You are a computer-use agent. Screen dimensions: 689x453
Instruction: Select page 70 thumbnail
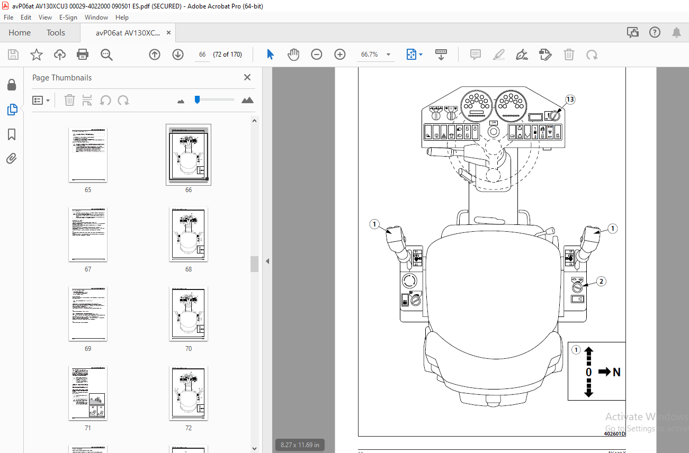click(189, 313)
